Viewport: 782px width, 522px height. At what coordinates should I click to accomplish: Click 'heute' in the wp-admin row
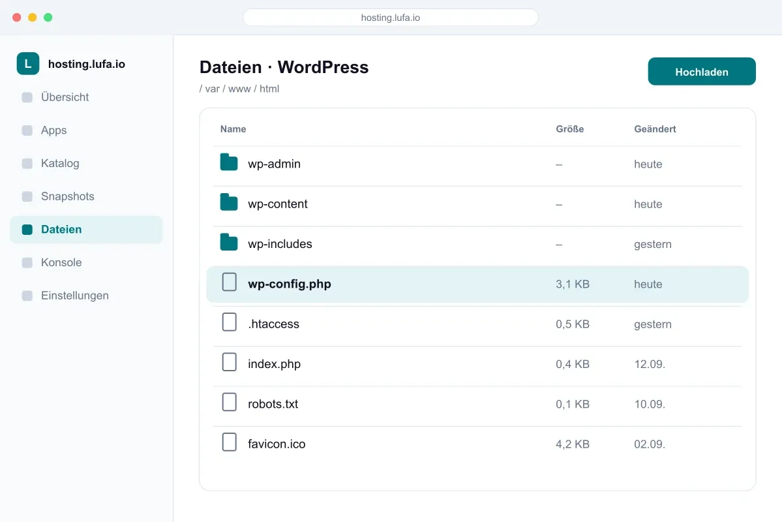pyautogui.click(x=648, y=164)
